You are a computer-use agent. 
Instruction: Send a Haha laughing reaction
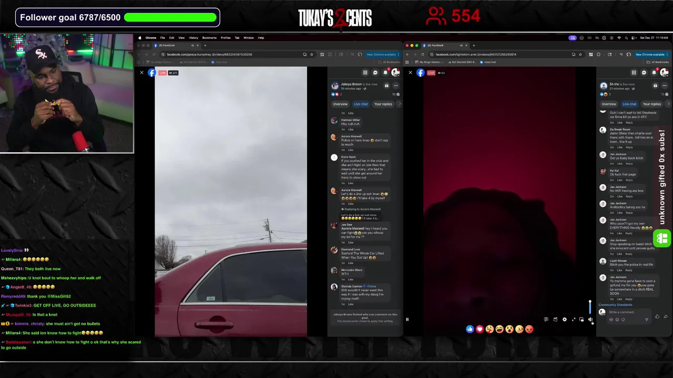499,329
